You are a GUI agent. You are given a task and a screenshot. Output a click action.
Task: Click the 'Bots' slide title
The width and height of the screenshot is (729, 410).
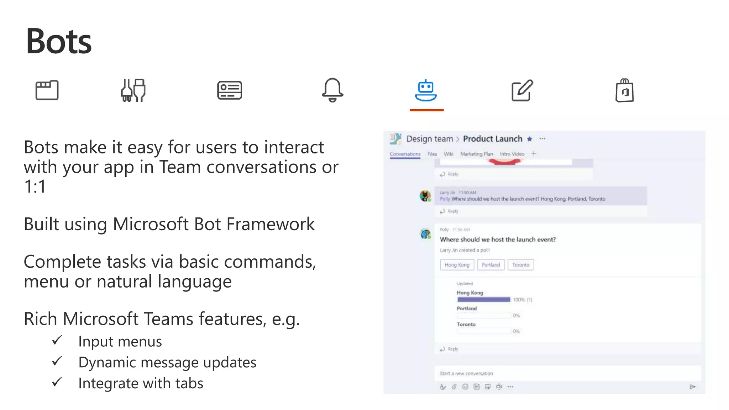point(59,41)
